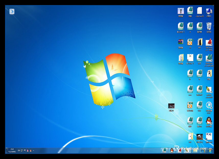Switch to the QQ penguin taskbar button
Image resolution: width=219 pixels, height=159 pixels.
(x=172, y=150)
